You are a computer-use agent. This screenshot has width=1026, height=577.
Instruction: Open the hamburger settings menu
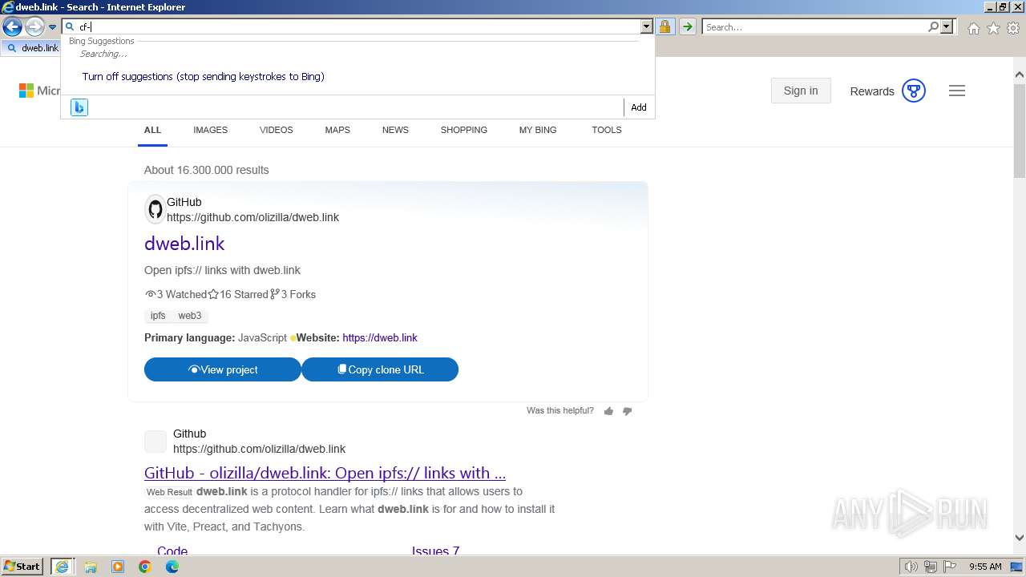coord(957,91)
